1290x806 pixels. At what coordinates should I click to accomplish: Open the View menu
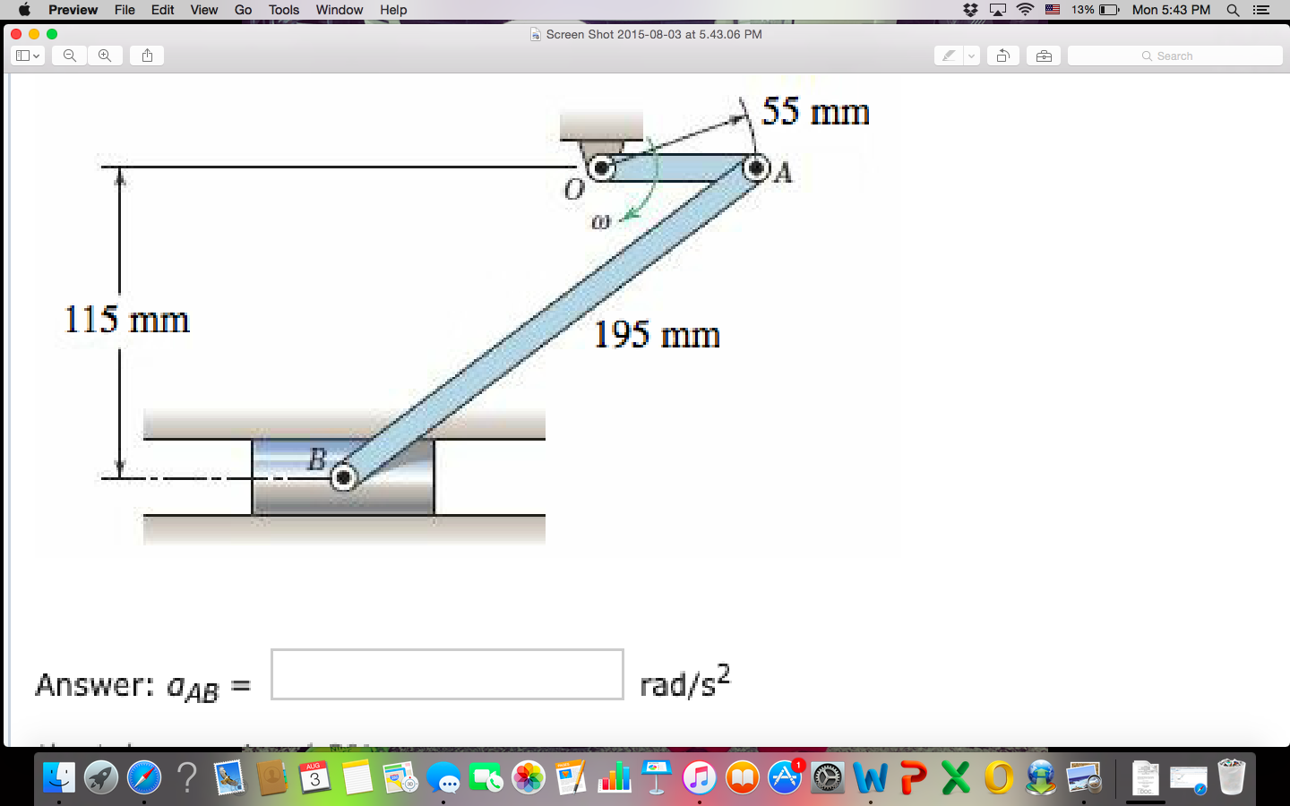204,10
